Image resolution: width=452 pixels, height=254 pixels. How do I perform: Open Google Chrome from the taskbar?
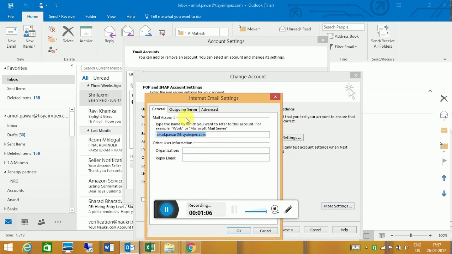(191, 248)
